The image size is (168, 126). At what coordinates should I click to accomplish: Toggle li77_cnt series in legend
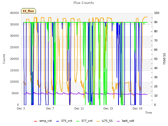85,121
